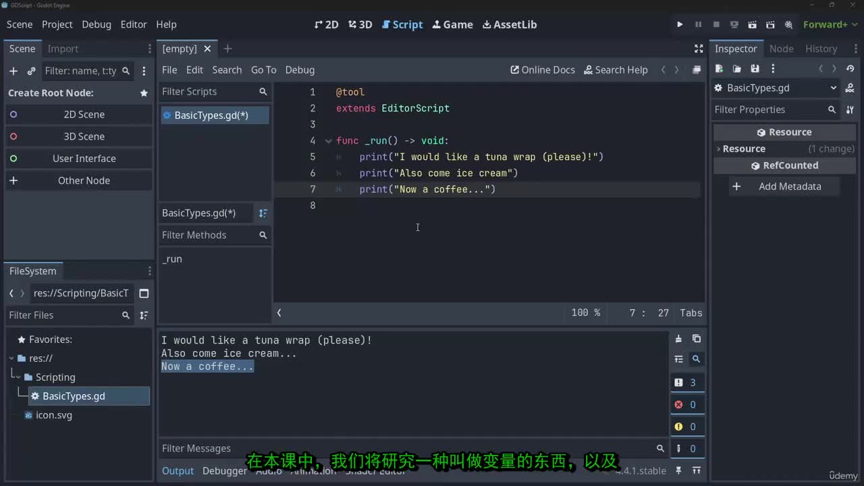Toggle the scripts panel with left chevron

pos(279,313)
